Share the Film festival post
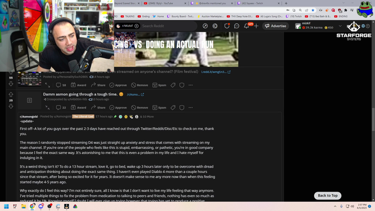Image resolution: width=375 pixels, height=211 pixels. tap(98, 85)
